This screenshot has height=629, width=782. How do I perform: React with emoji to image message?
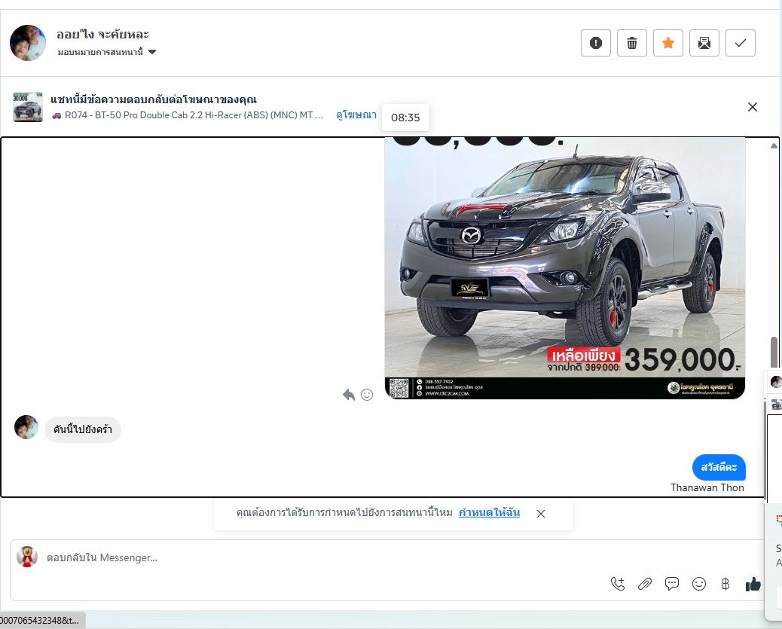coord(367,395)
